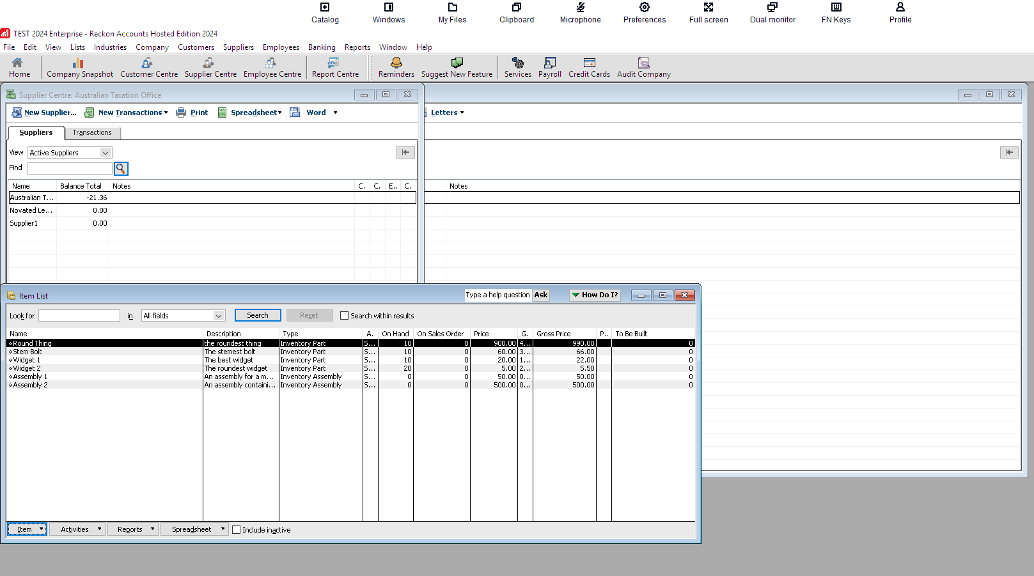Print from the Supplier Centre toolbar
This screenshot has width=1034, height=576.
192,113
